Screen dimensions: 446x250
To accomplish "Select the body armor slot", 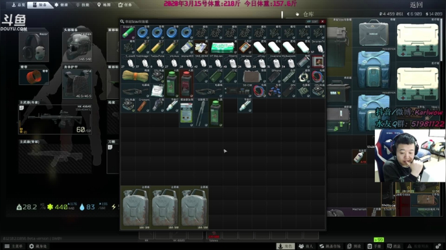I will coord(77,84).
